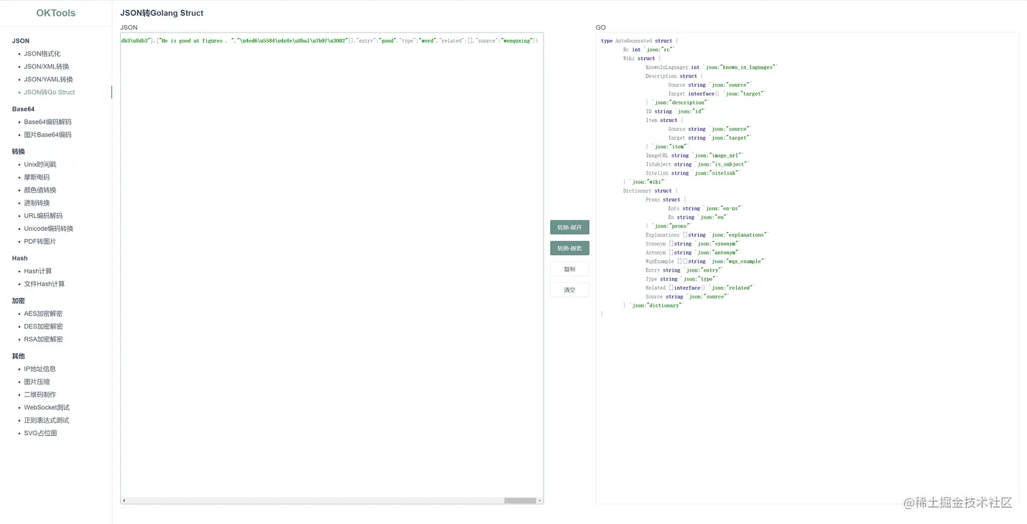Navigate to 图片Base64编码
This screenshot has height=524, width=1027.
[x=48, y=135]
